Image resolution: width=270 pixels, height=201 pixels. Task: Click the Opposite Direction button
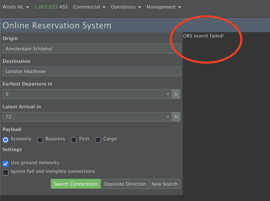click(x=125, y=184)
